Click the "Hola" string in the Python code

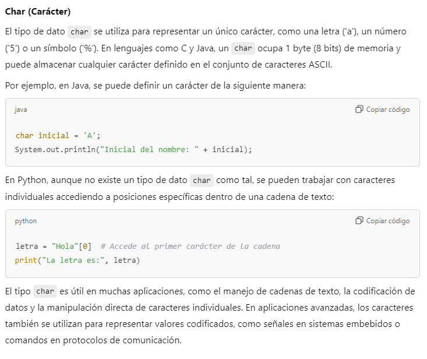[x=64, y=247]
